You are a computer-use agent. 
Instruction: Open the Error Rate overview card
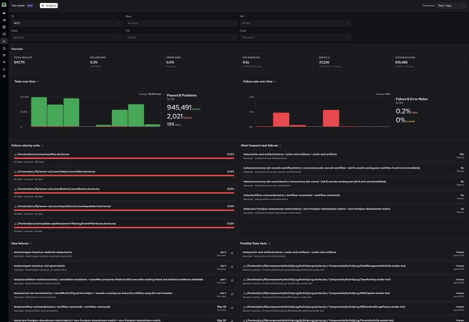[200, 62]
